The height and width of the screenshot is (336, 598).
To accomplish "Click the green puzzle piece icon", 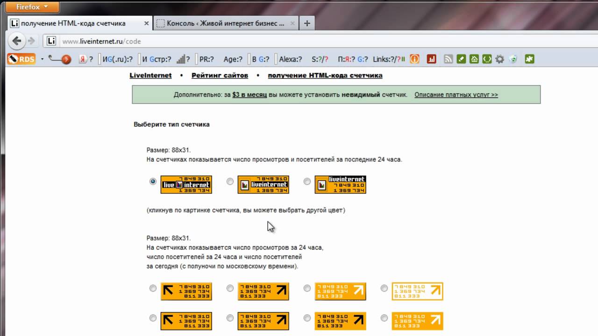I will point(530,59).
